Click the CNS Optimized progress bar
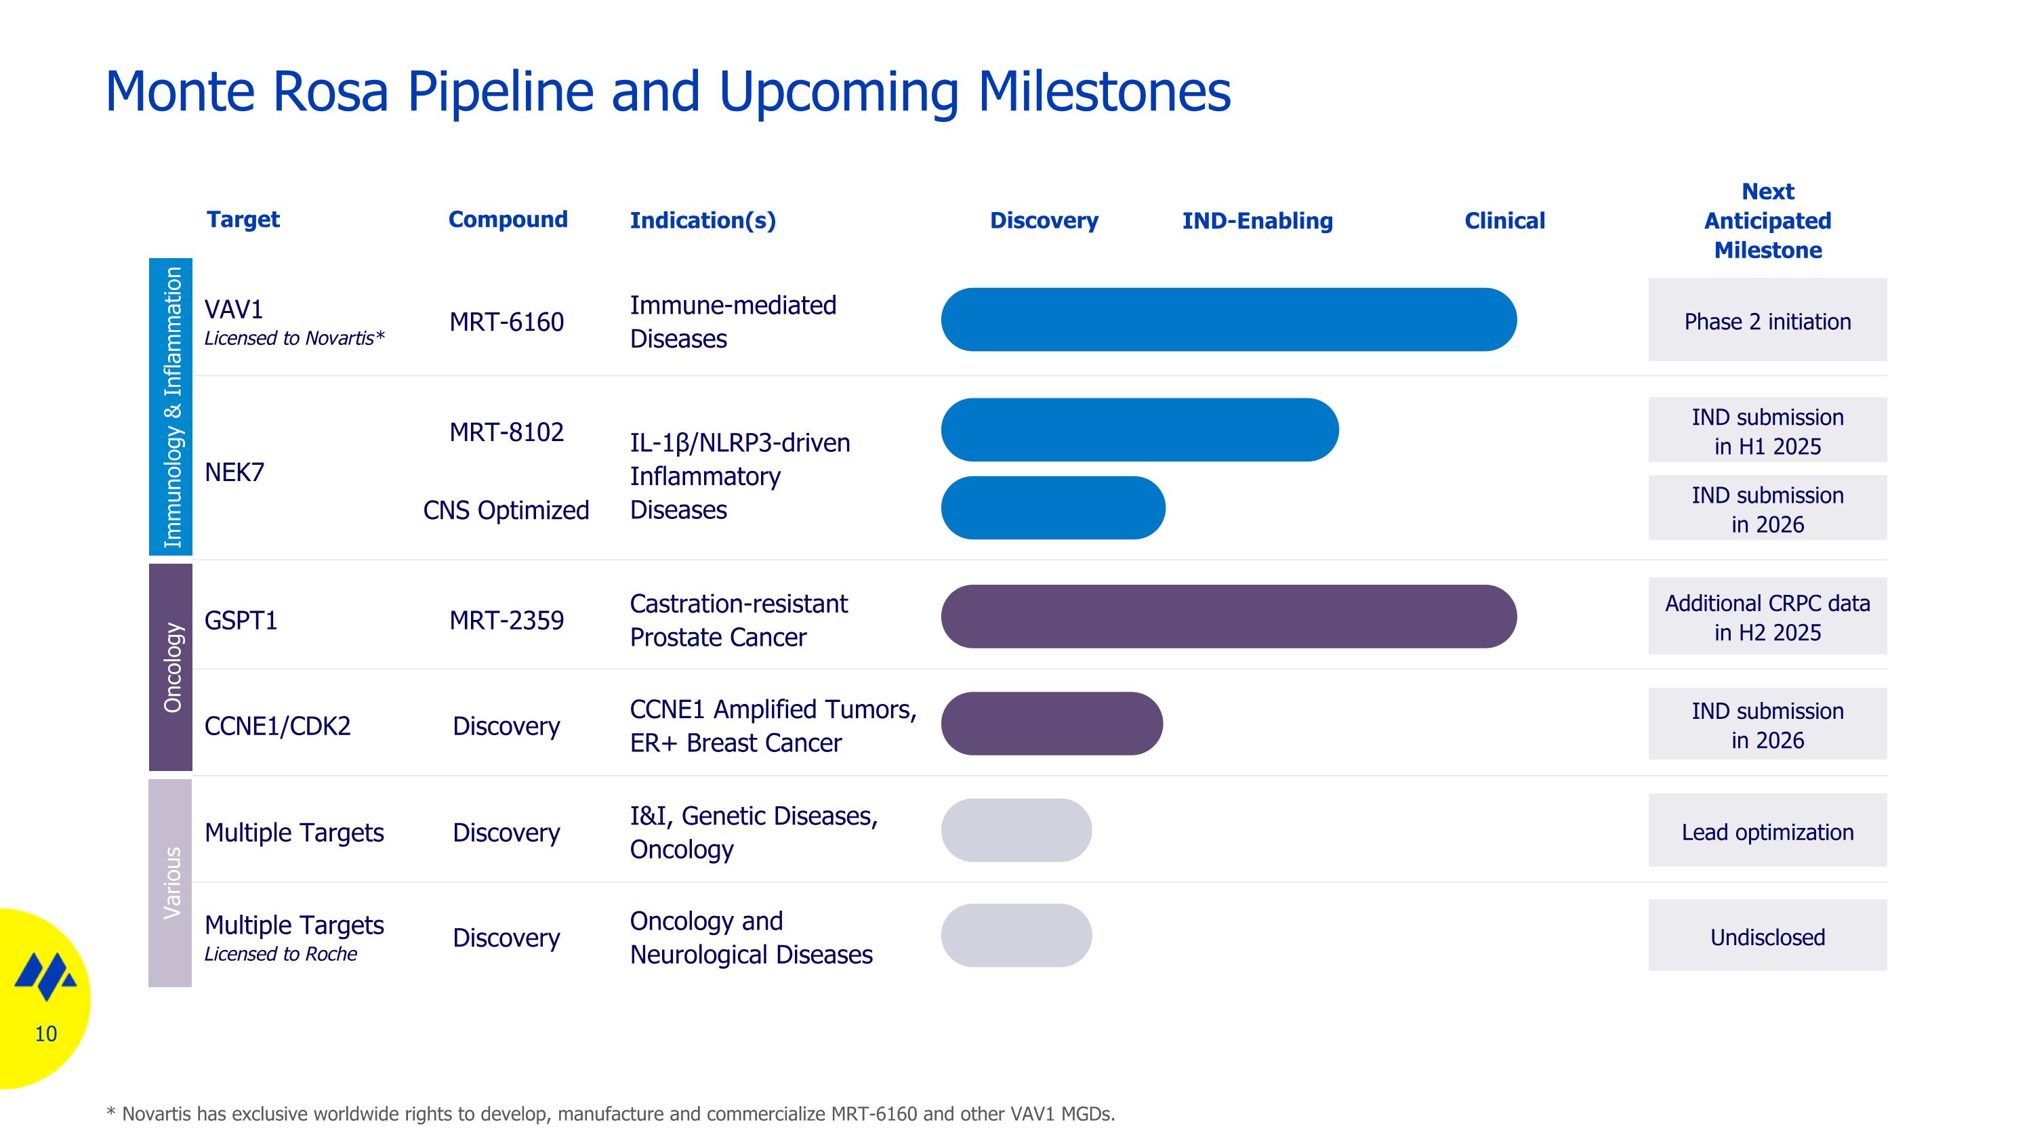The image size is (2033, 1143). 1052,508
